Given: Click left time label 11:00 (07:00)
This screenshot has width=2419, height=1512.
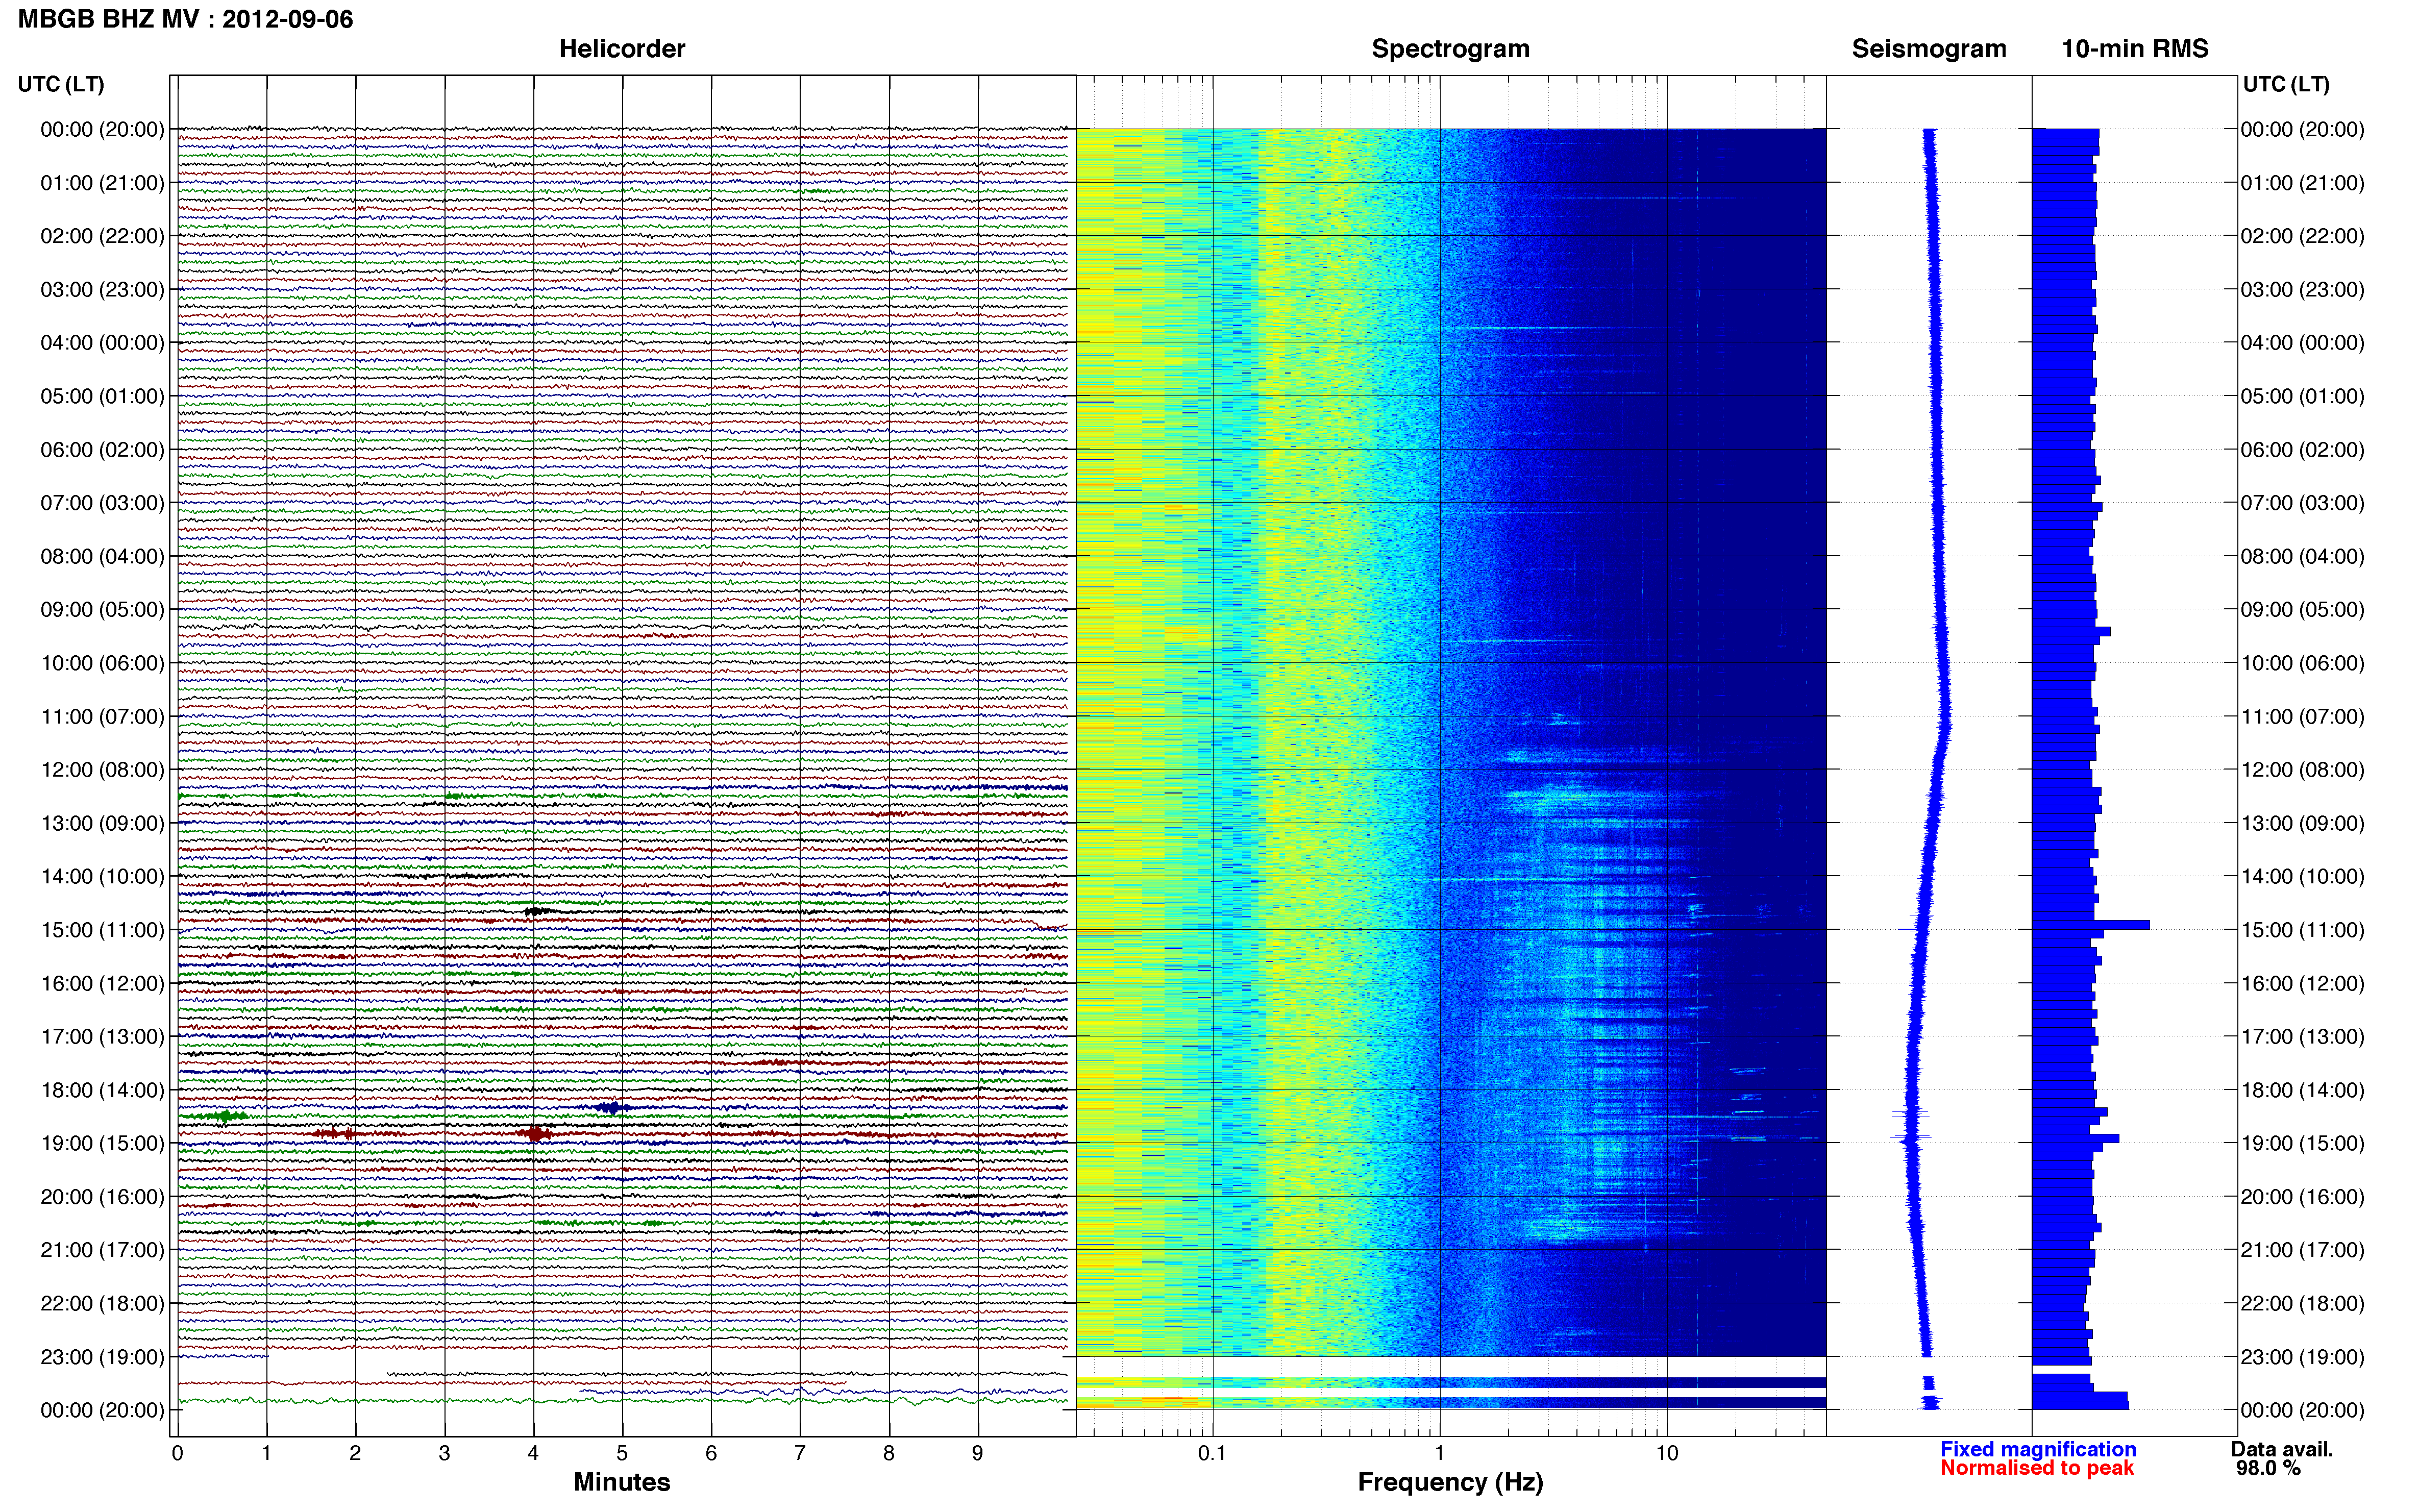Looking at the screenshot, I should [x=102, y=716].
